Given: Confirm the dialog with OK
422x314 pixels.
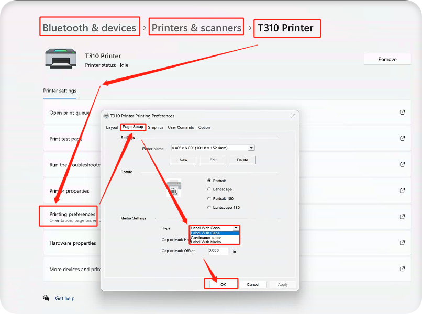Looking at the screenshot, I should pos(224,284).
